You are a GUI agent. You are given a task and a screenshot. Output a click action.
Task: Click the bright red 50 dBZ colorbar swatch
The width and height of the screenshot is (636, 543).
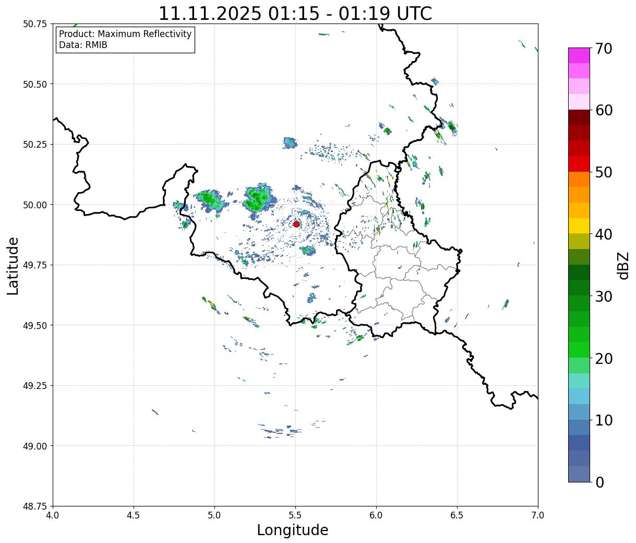pos(579,164)
